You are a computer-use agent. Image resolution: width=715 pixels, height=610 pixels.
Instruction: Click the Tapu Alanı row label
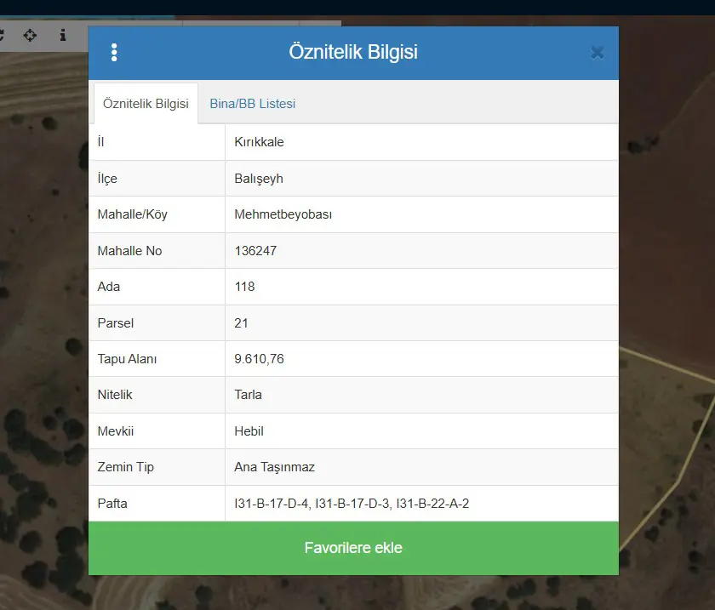(x=127, y=359)
